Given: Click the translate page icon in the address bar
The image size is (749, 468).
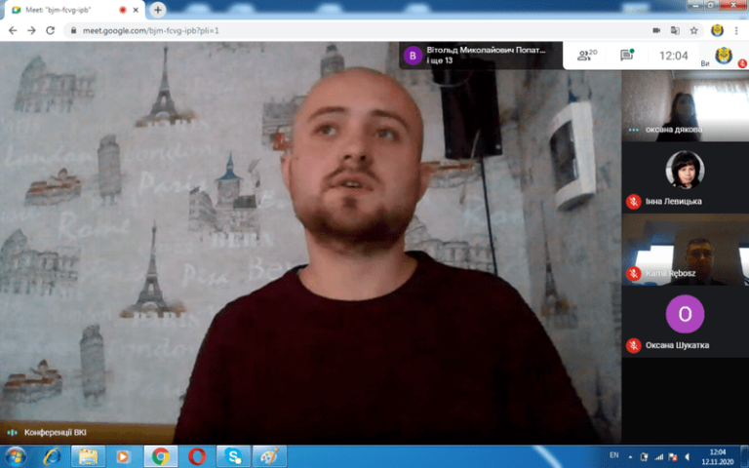Looking at the screenshot, I should 674,30.
